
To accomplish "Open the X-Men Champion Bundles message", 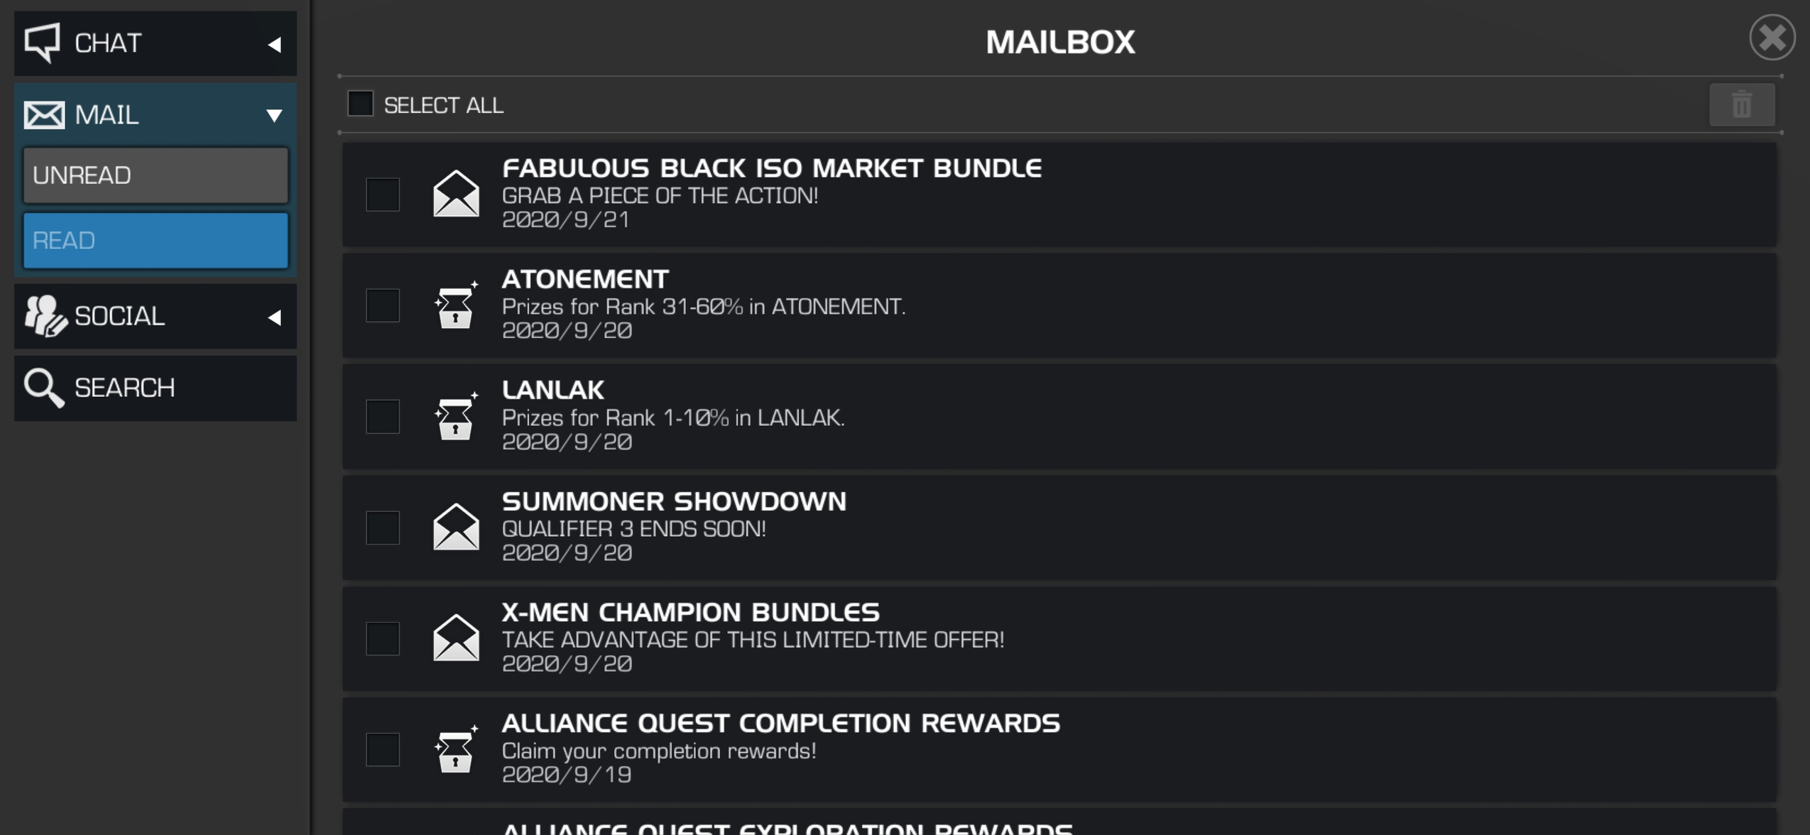I will (1059, 638).
